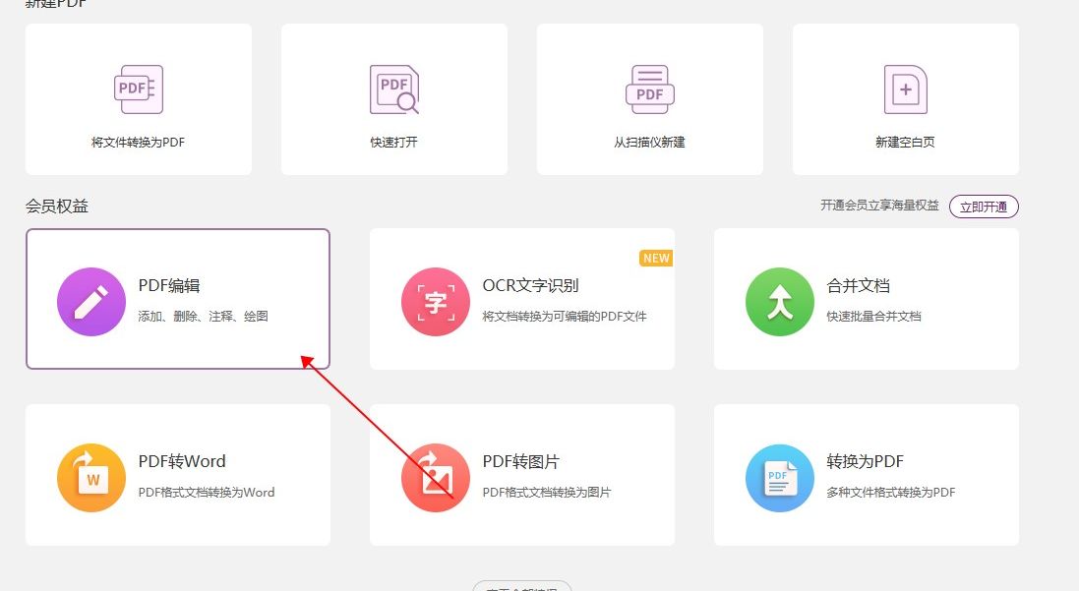
Task: Click the 立即开通 membership button
Action: coord(984,207)
